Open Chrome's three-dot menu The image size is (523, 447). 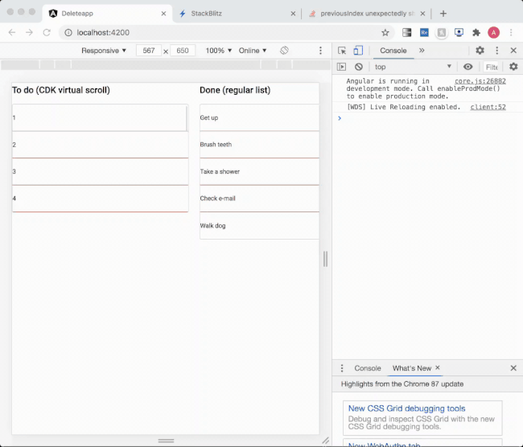(x=511, y=32)
